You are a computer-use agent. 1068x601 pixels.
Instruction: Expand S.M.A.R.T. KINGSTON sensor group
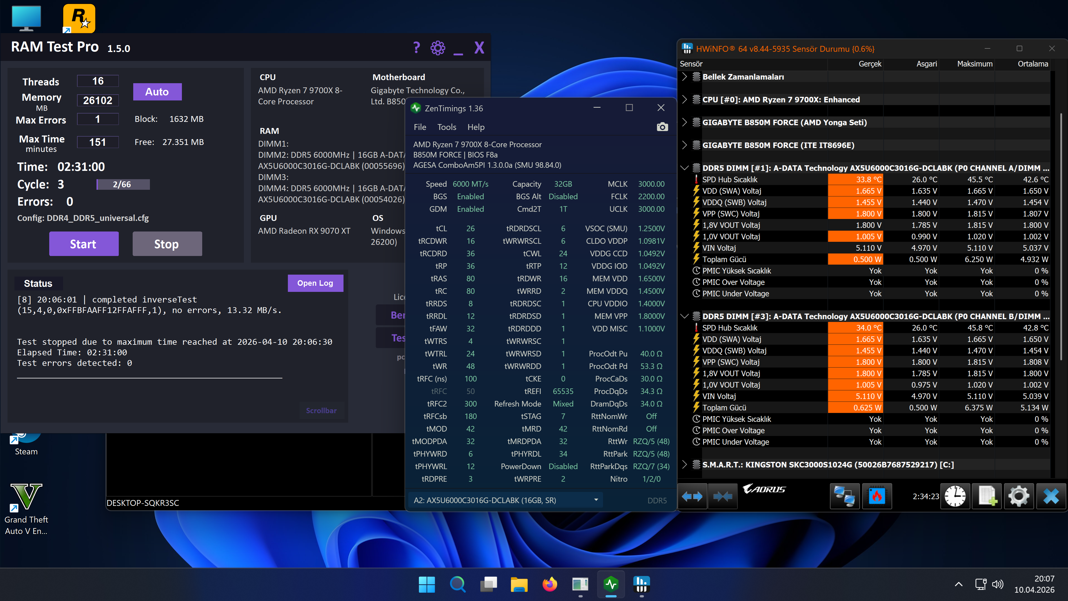point(684,465)
